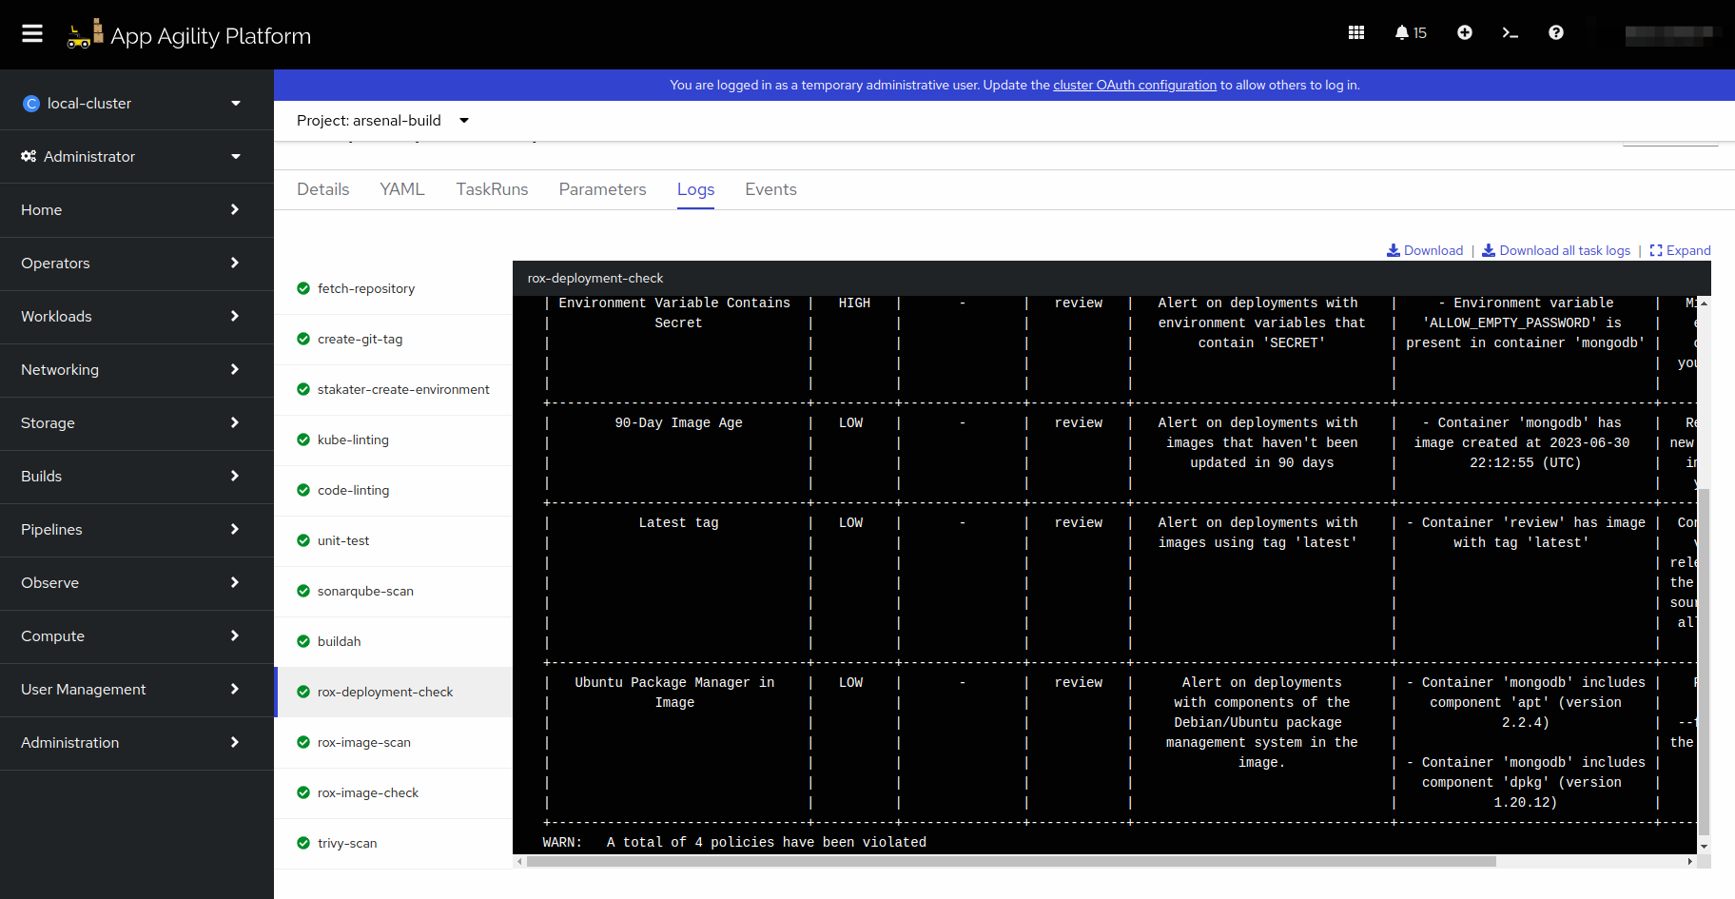1735x899 pixels.
Task: Click the App Agility Platform robot logo
Action: pyautogui.click(x=84, y=32)
